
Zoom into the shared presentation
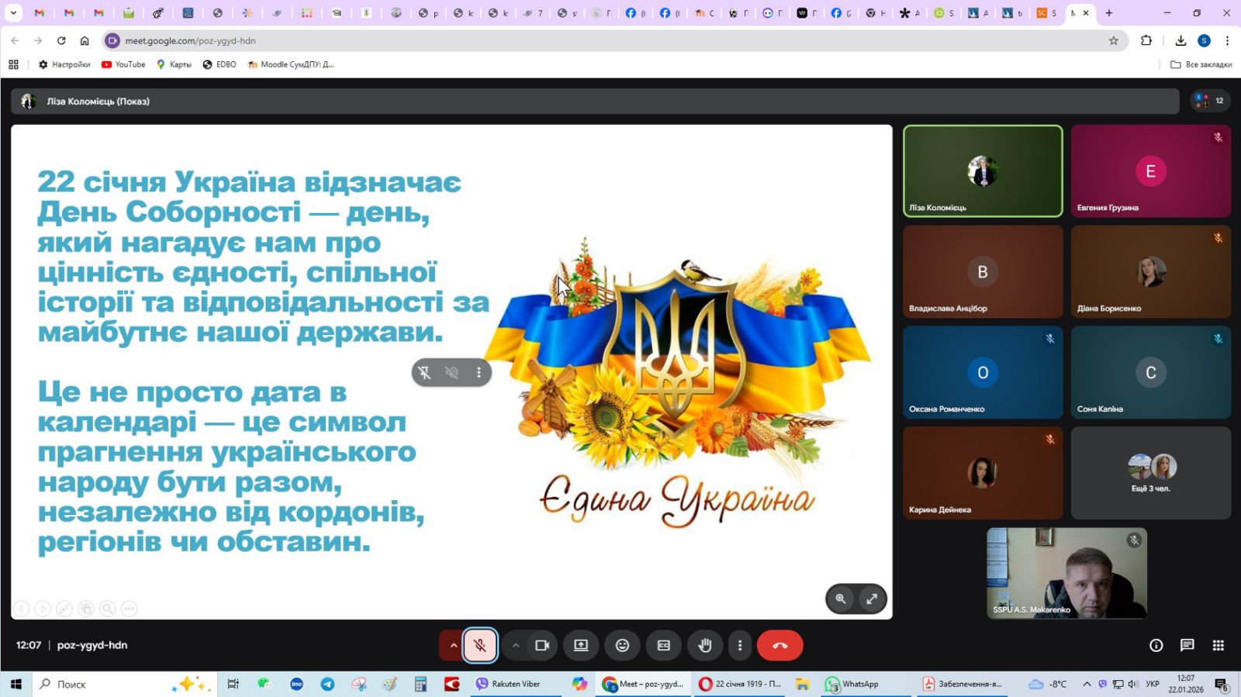click(x=841, y=599)
